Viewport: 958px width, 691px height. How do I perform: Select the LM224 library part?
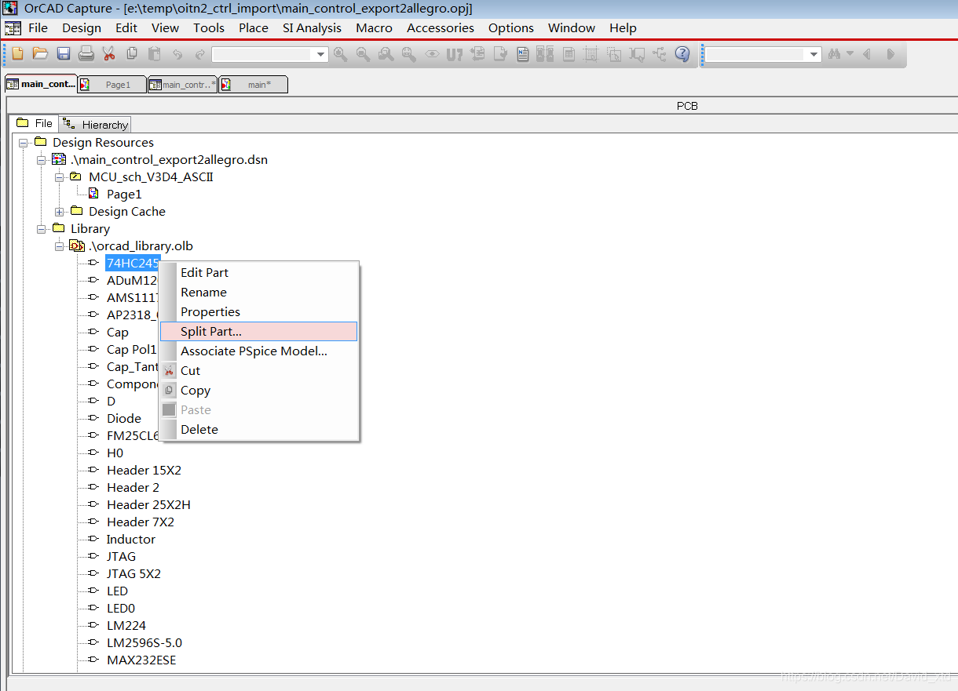click(126, 626)
